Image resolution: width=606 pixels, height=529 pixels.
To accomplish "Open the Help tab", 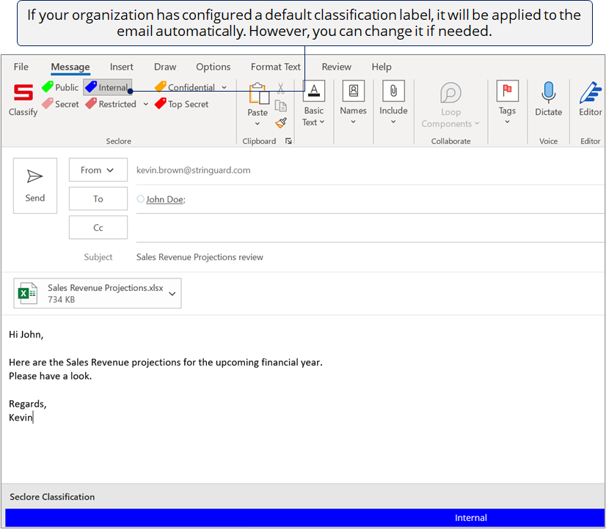I will (x=382, y=67).
